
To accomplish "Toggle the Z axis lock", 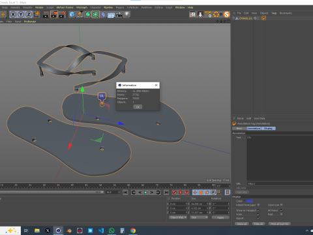I will click(29, 14).
